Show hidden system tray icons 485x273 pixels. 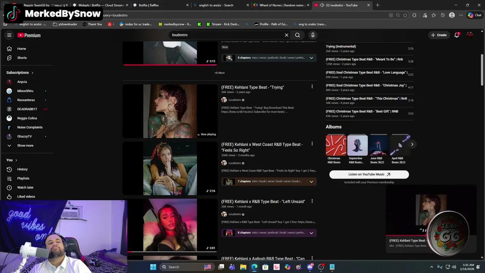(x=432, y=267)
